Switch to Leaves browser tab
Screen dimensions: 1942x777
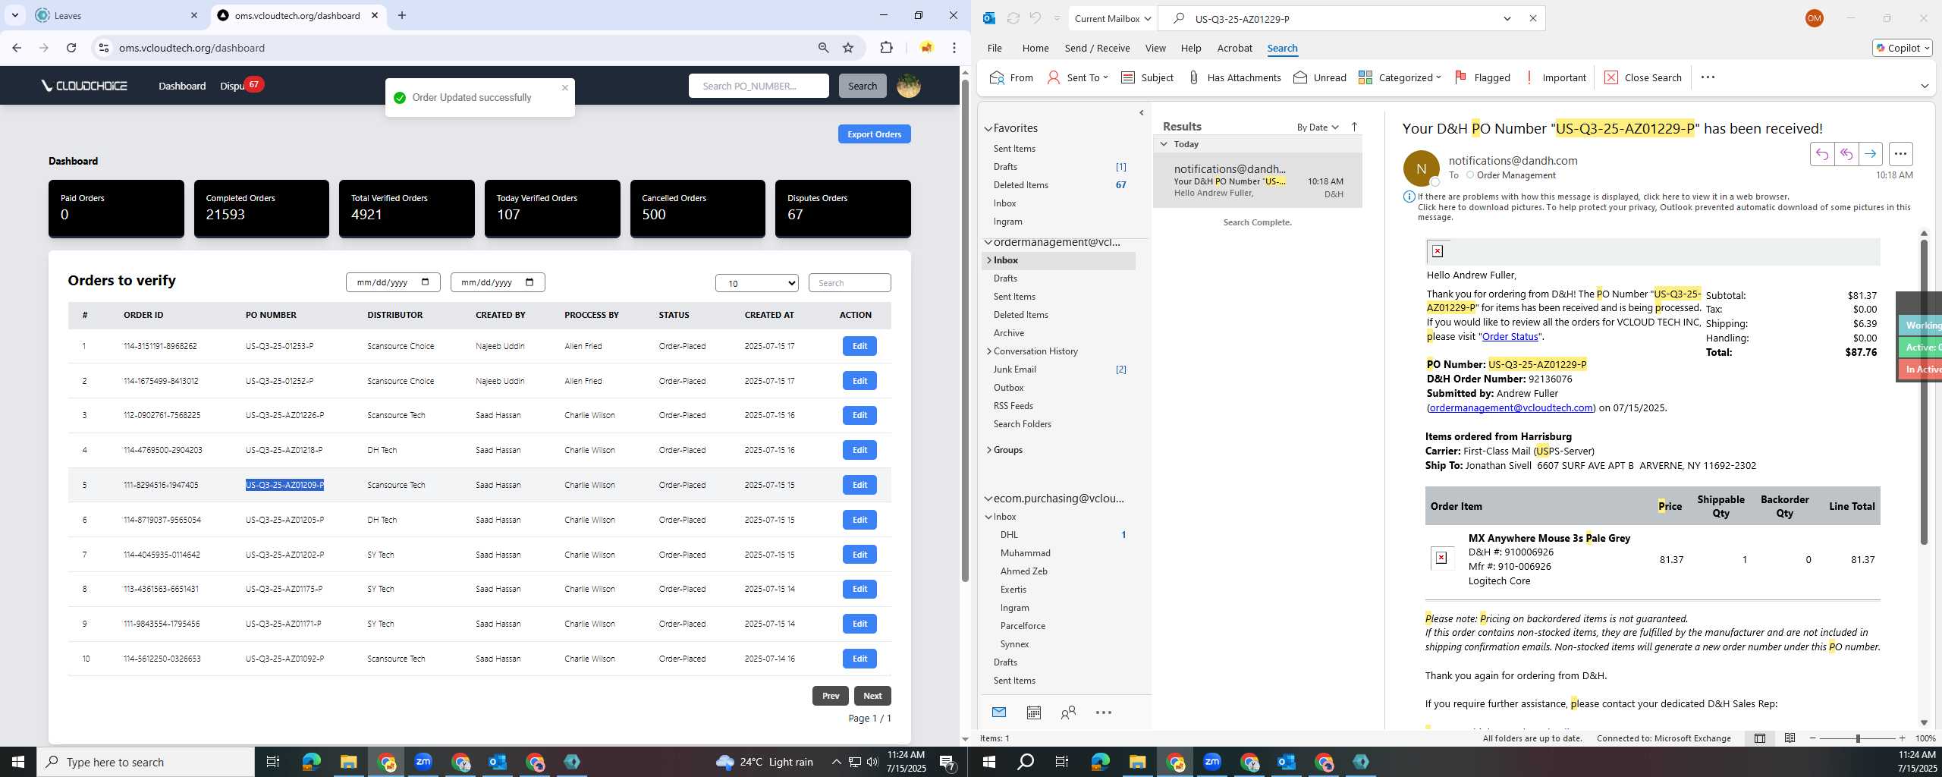tap(114, 15)
